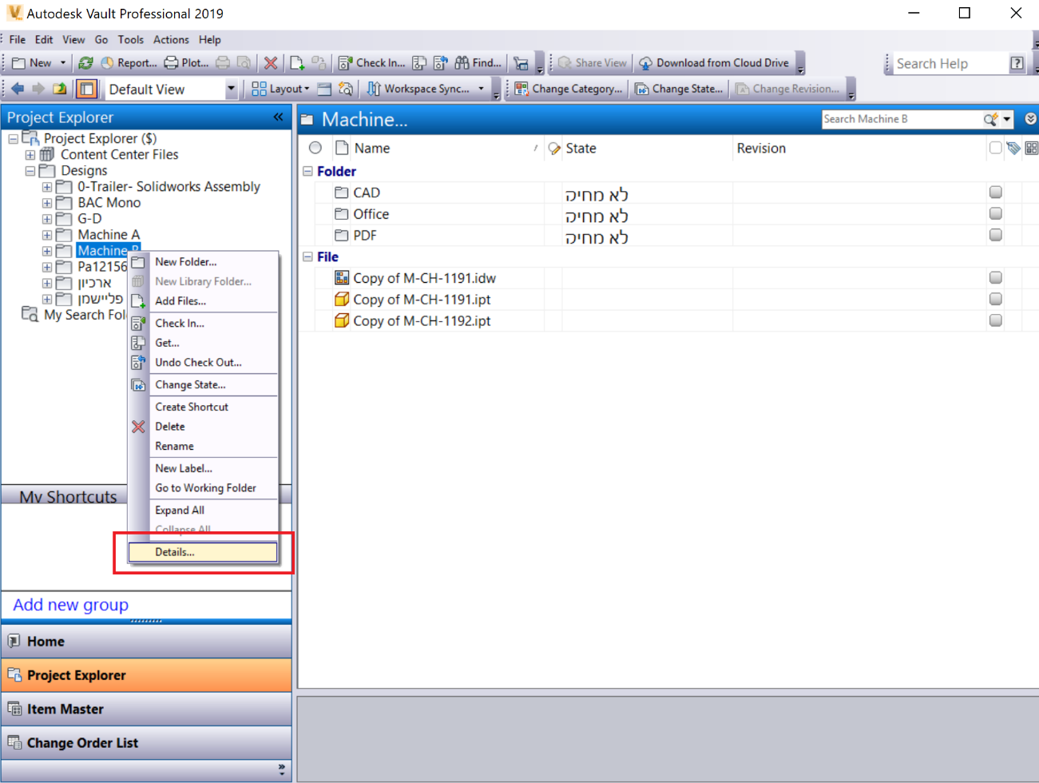The height and width of the screenshot is (783, 1039).
Task: Expand the BAC Mono folder node
Action: 47,203
